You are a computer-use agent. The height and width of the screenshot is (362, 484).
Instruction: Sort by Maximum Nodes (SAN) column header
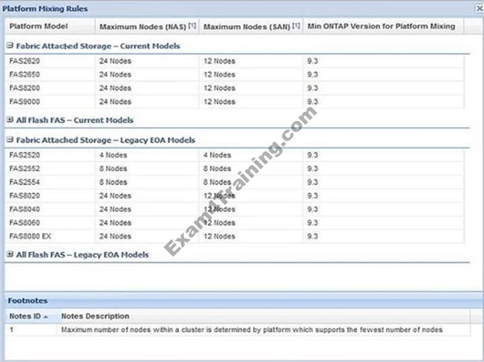251,26
